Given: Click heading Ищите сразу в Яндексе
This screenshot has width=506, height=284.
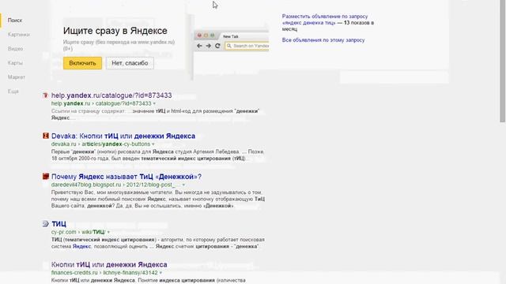Looking at the screenshot, I should [x=115, y=31].
